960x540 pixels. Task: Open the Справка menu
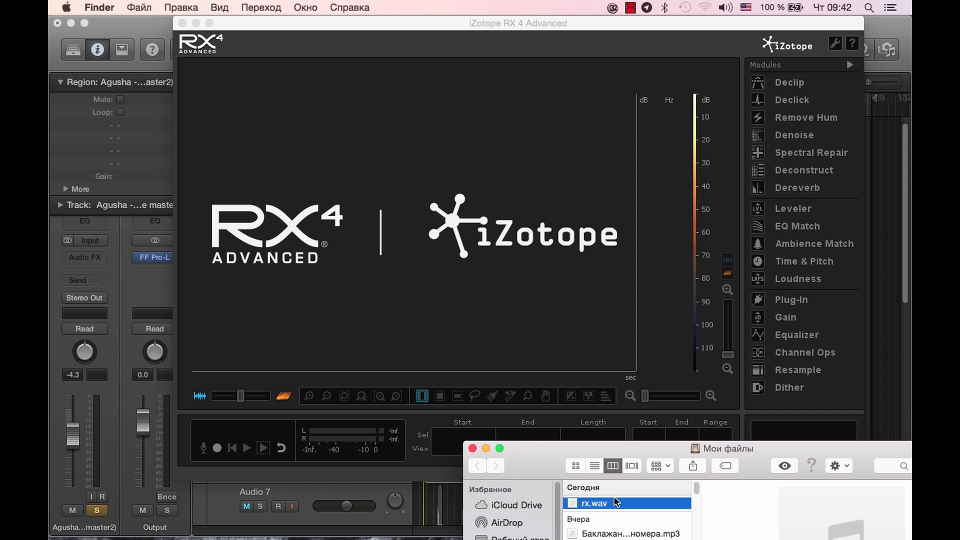point(349,7)
